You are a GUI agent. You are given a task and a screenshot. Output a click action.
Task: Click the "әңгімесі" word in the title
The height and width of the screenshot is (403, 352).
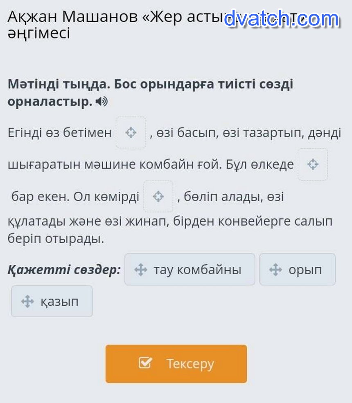[x=39, y=34]
